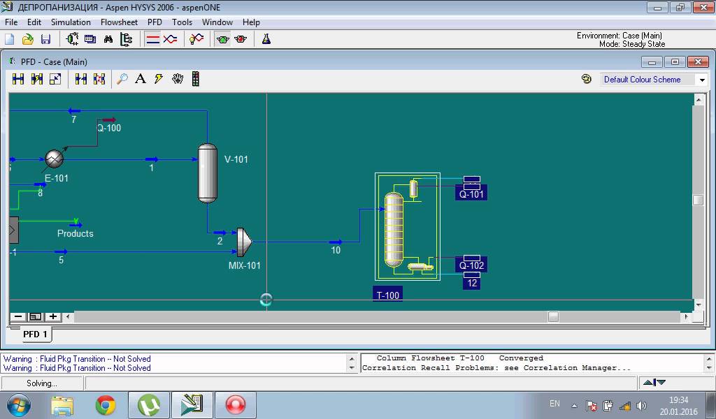Viewport: 716px width, 419px height.
Task: Open the Tools menu
Action: point(182,22)
